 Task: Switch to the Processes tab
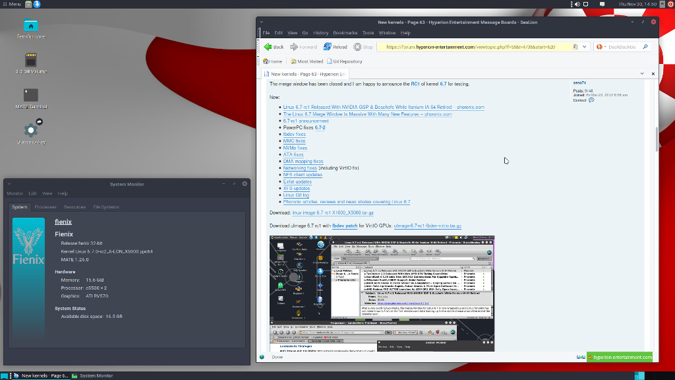pos(45,207)
